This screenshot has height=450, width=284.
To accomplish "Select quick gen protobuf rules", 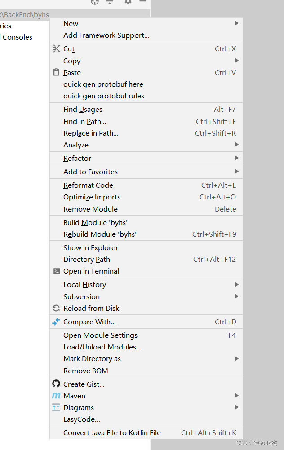I will click(146, 96).
